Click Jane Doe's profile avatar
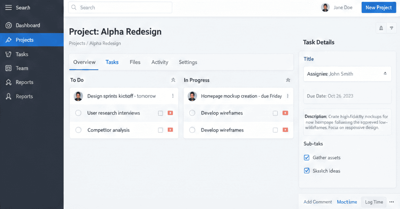Viewport: 400px width, 209px height. [325, 8]
